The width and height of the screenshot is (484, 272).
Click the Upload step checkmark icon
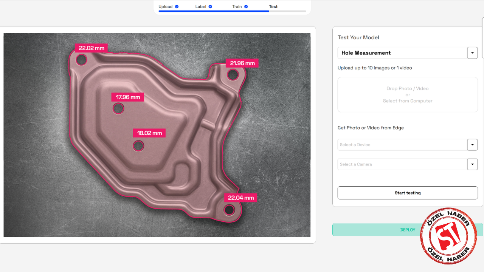coord(177,7)
